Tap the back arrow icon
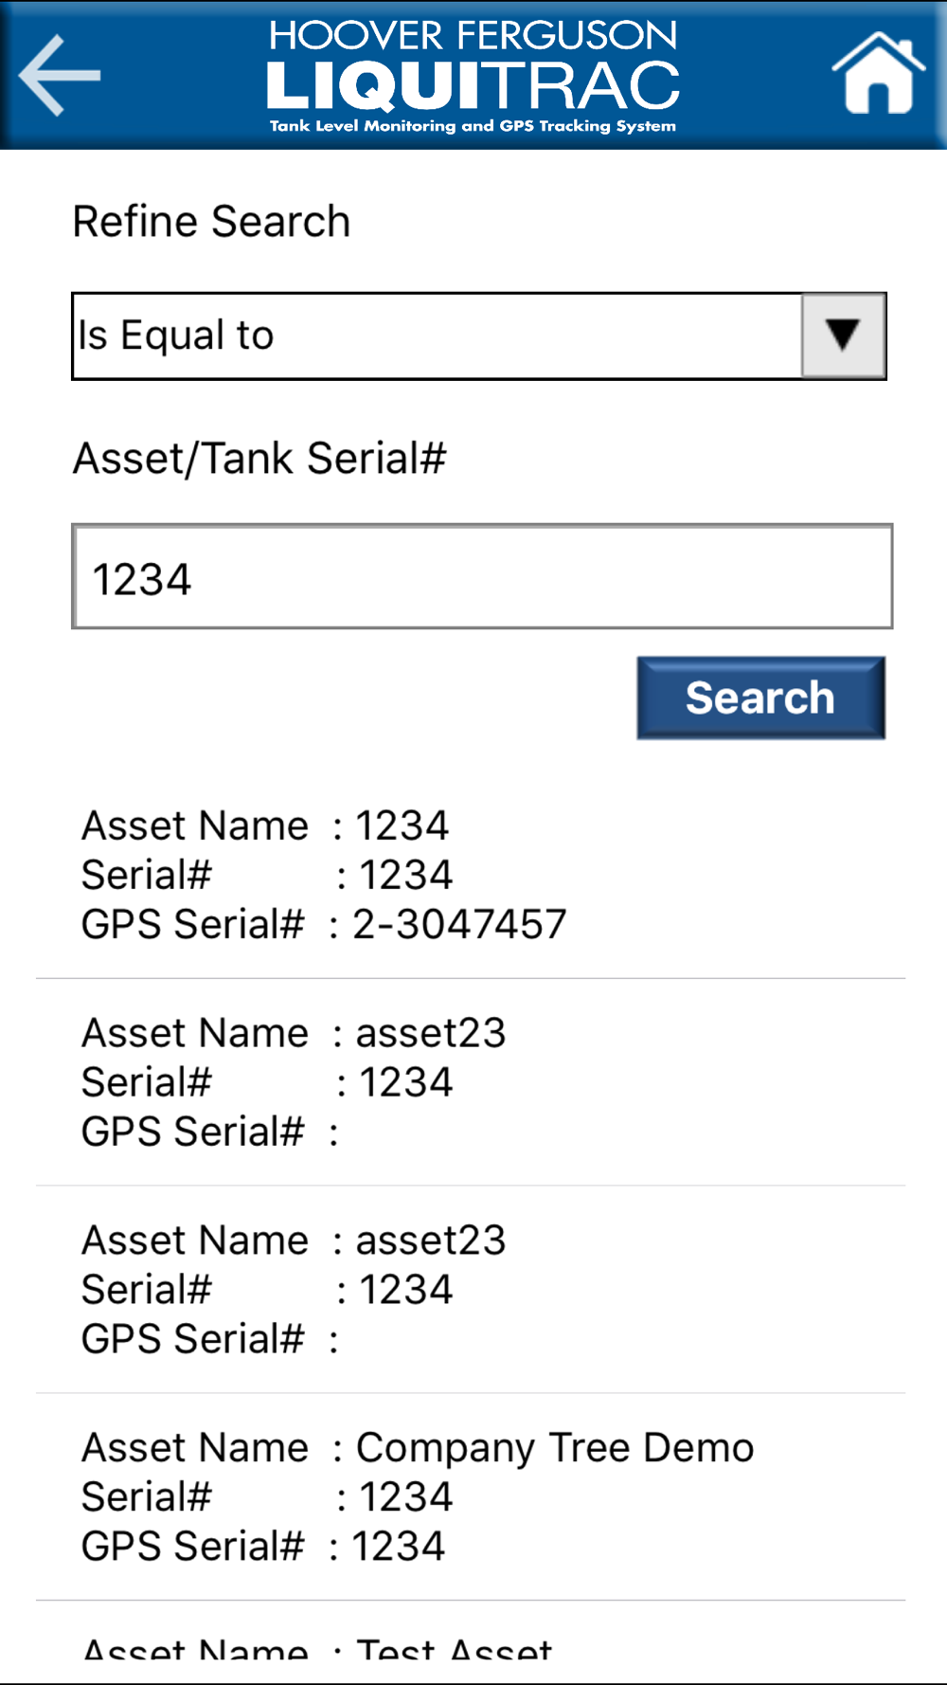This screenshot has height=1685, width=947. (60, 76)
